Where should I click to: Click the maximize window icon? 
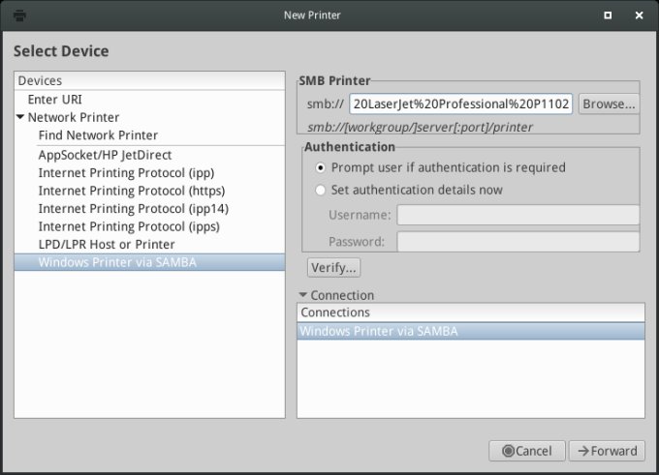pos(608,15)
